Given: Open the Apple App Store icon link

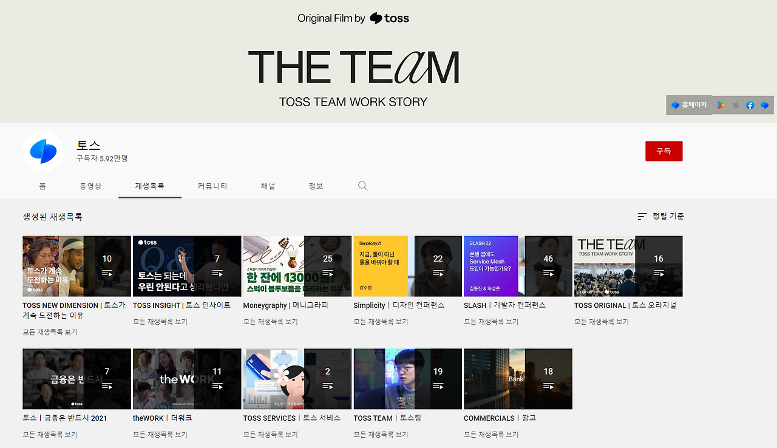Looking at the screenshot, I should [736, 105].
